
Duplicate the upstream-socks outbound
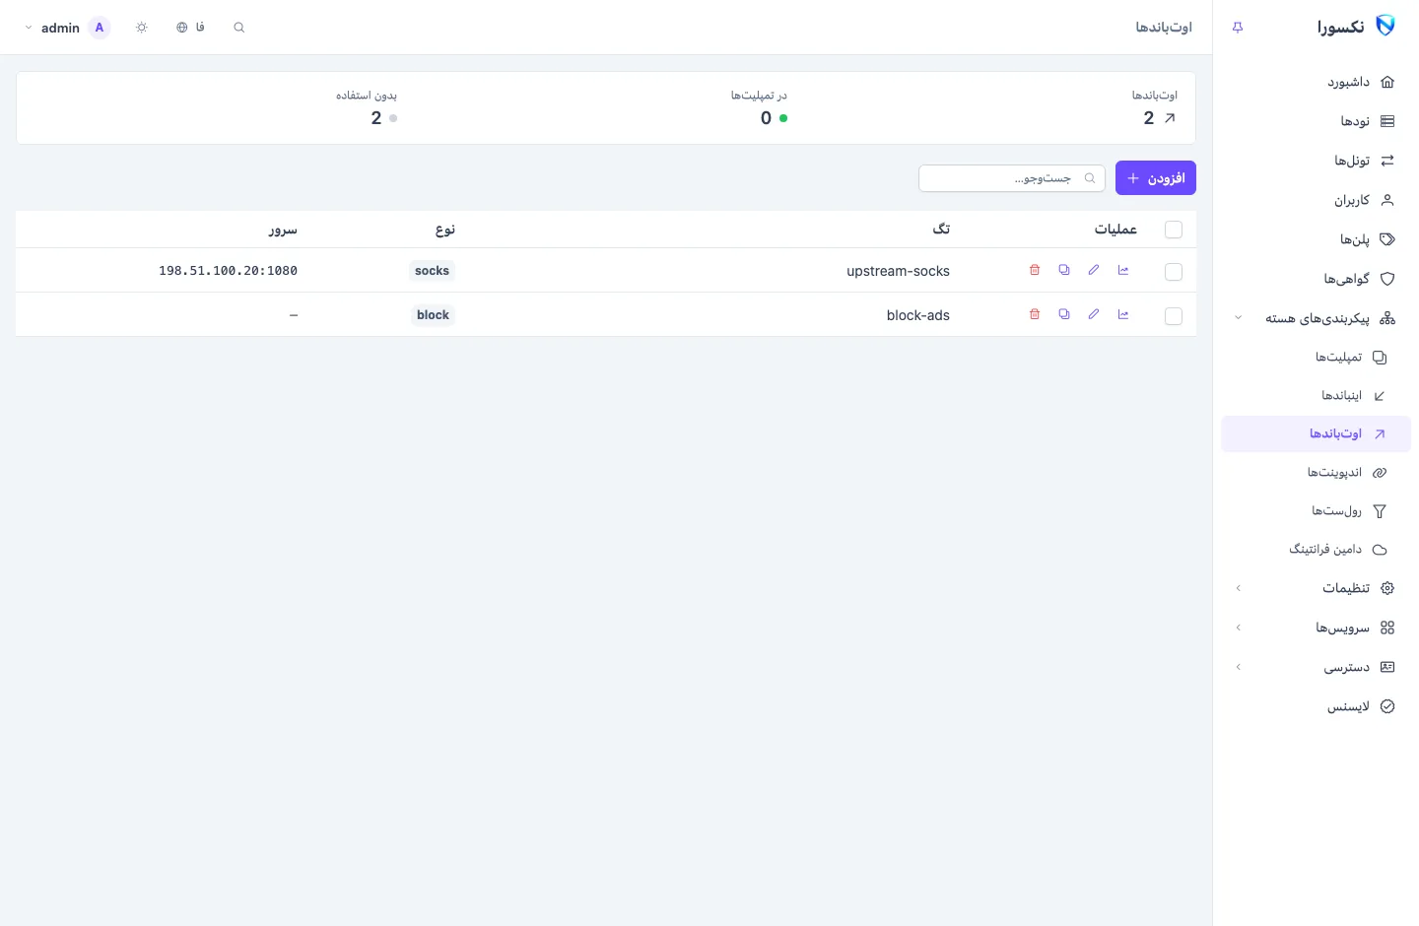[x=1064, y=270]
